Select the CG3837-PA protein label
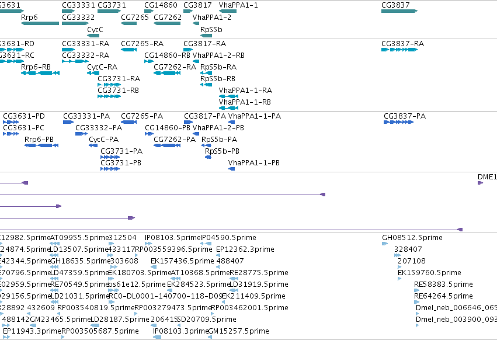Viewport: 497px width, 340px height. click(405, 116)
